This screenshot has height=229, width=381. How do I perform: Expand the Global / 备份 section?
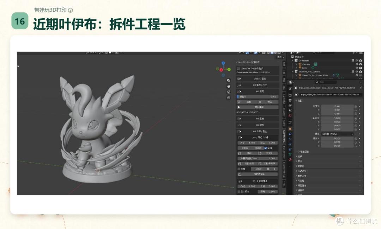click(x=258, y=79)
